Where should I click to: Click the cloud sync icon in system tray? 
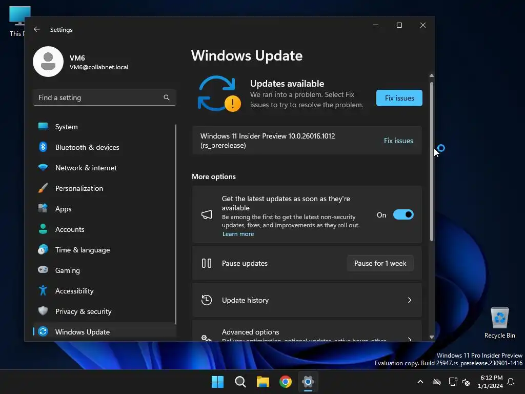click(x=437, y=382)
